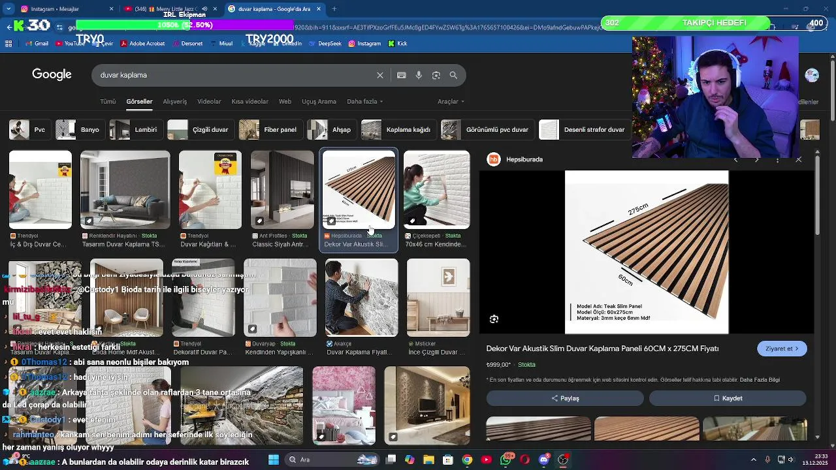Open large Teak Slim Panel preview image
The image size is (836, 470).
coord(647,252)
